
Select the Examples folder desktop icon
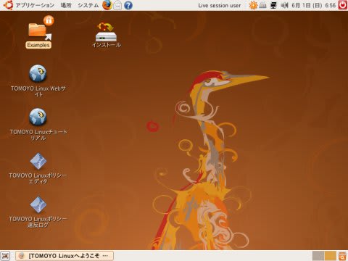point(38,32)
